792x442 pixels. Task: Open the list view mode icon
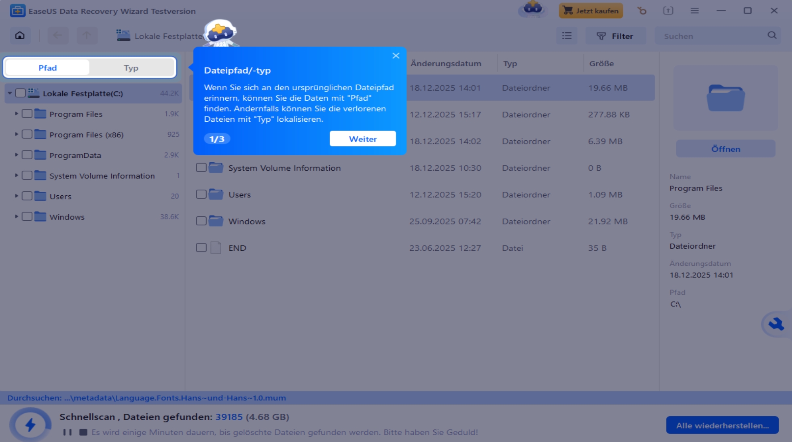(567, 36)
